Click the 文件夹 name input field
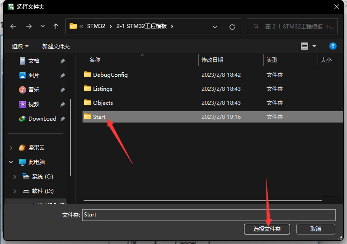The width and height of the screenshot is (347, 244). 209,215
